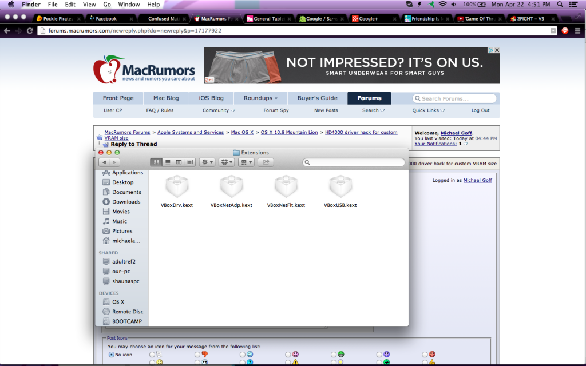The width and height of the screenshot is (586, 366).
Task: Click the Chrome back arrow
Action: (x=7, y=31)
